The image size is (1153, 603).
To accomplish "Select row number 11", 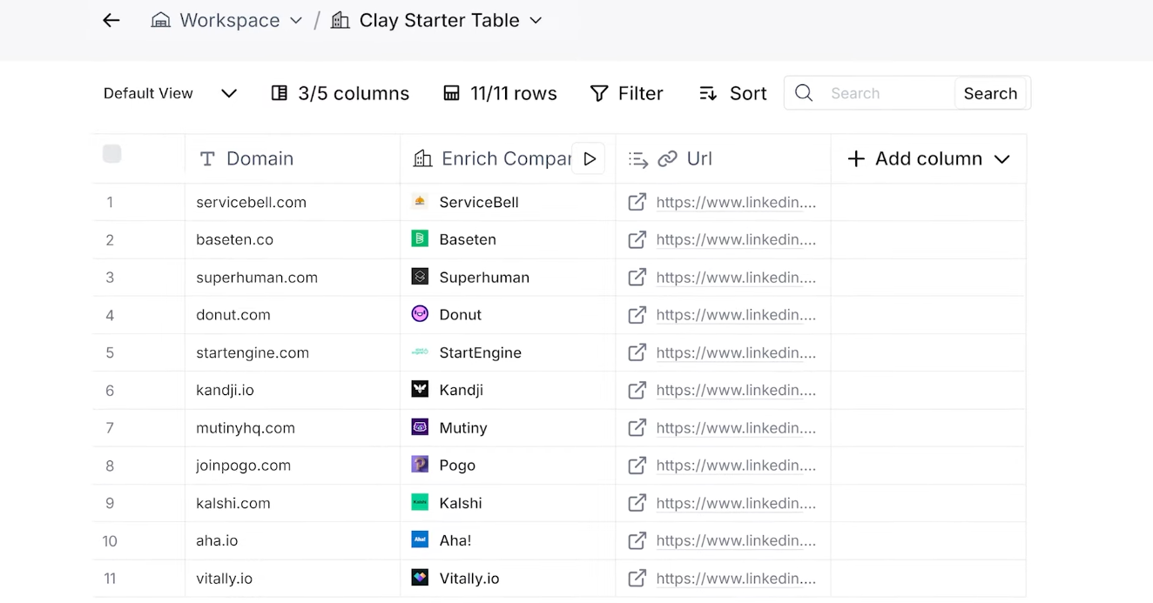I will 110,578.
